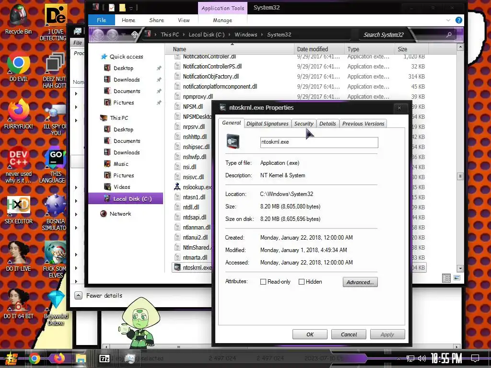Expand the Local Disk (C:) breadcrumb arrow

pos(230,34)
